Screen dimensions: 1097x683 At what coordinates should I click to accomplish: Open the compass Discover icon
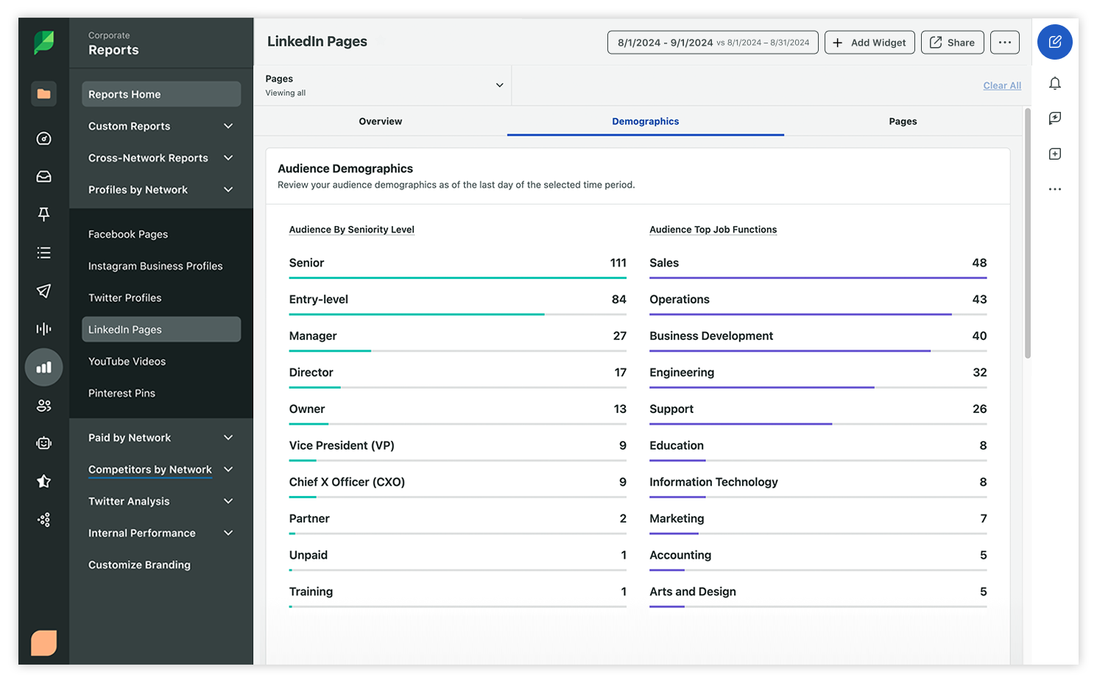tap(43, 138)
